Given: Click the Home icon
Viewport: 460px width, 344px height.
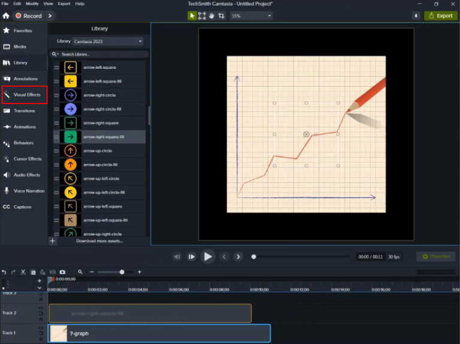Looking at the screenshot, I should click(6, 16).
